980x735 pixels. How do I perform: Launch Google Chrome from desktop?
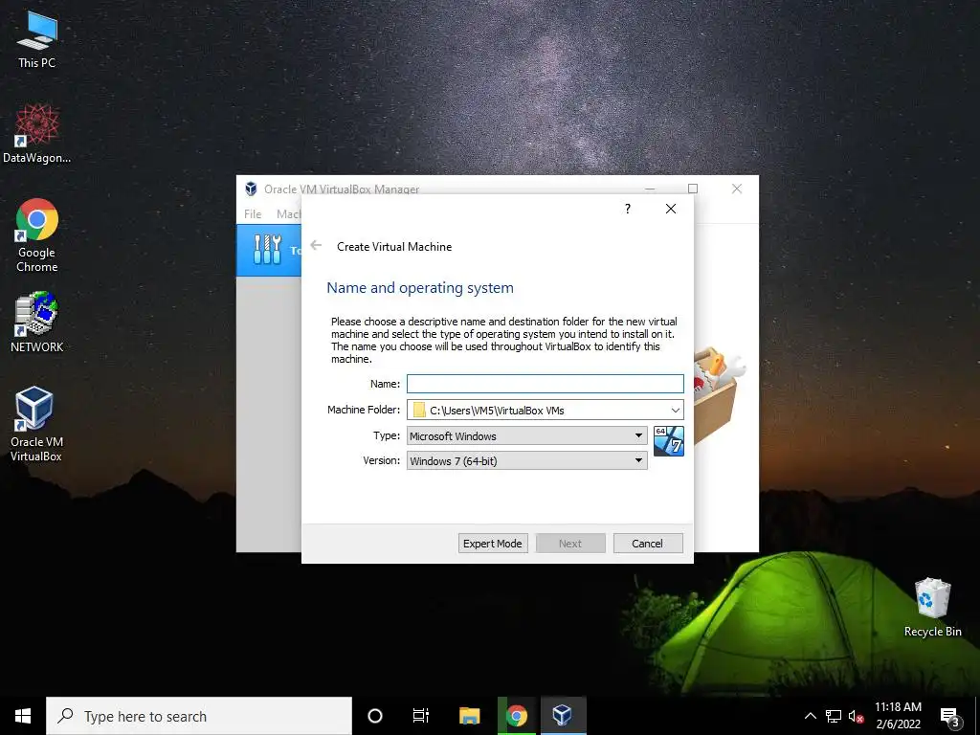tap(37, 235)
